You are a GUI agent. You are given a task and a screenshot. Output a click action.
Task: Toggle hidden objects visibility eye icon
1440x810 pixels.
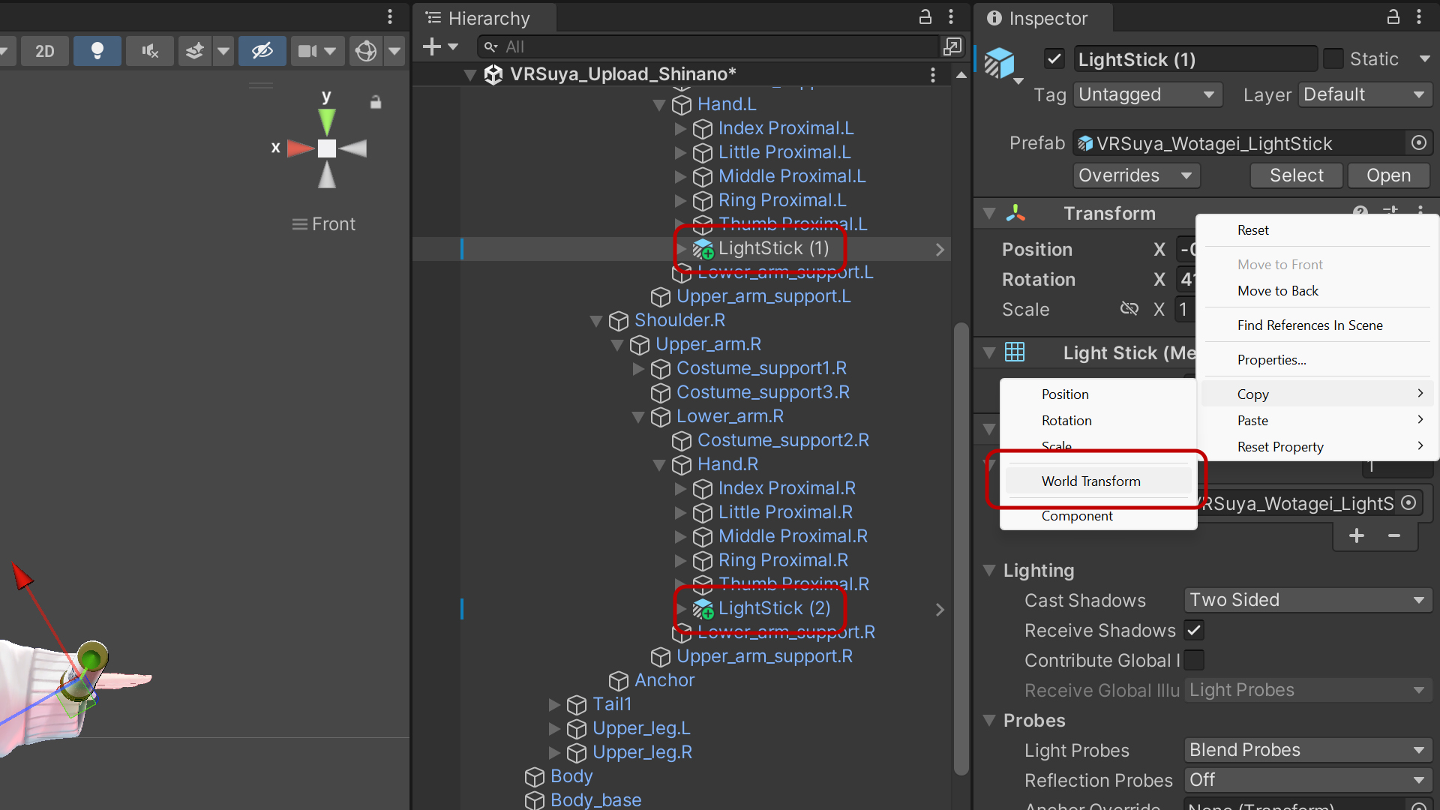point(262,51)
